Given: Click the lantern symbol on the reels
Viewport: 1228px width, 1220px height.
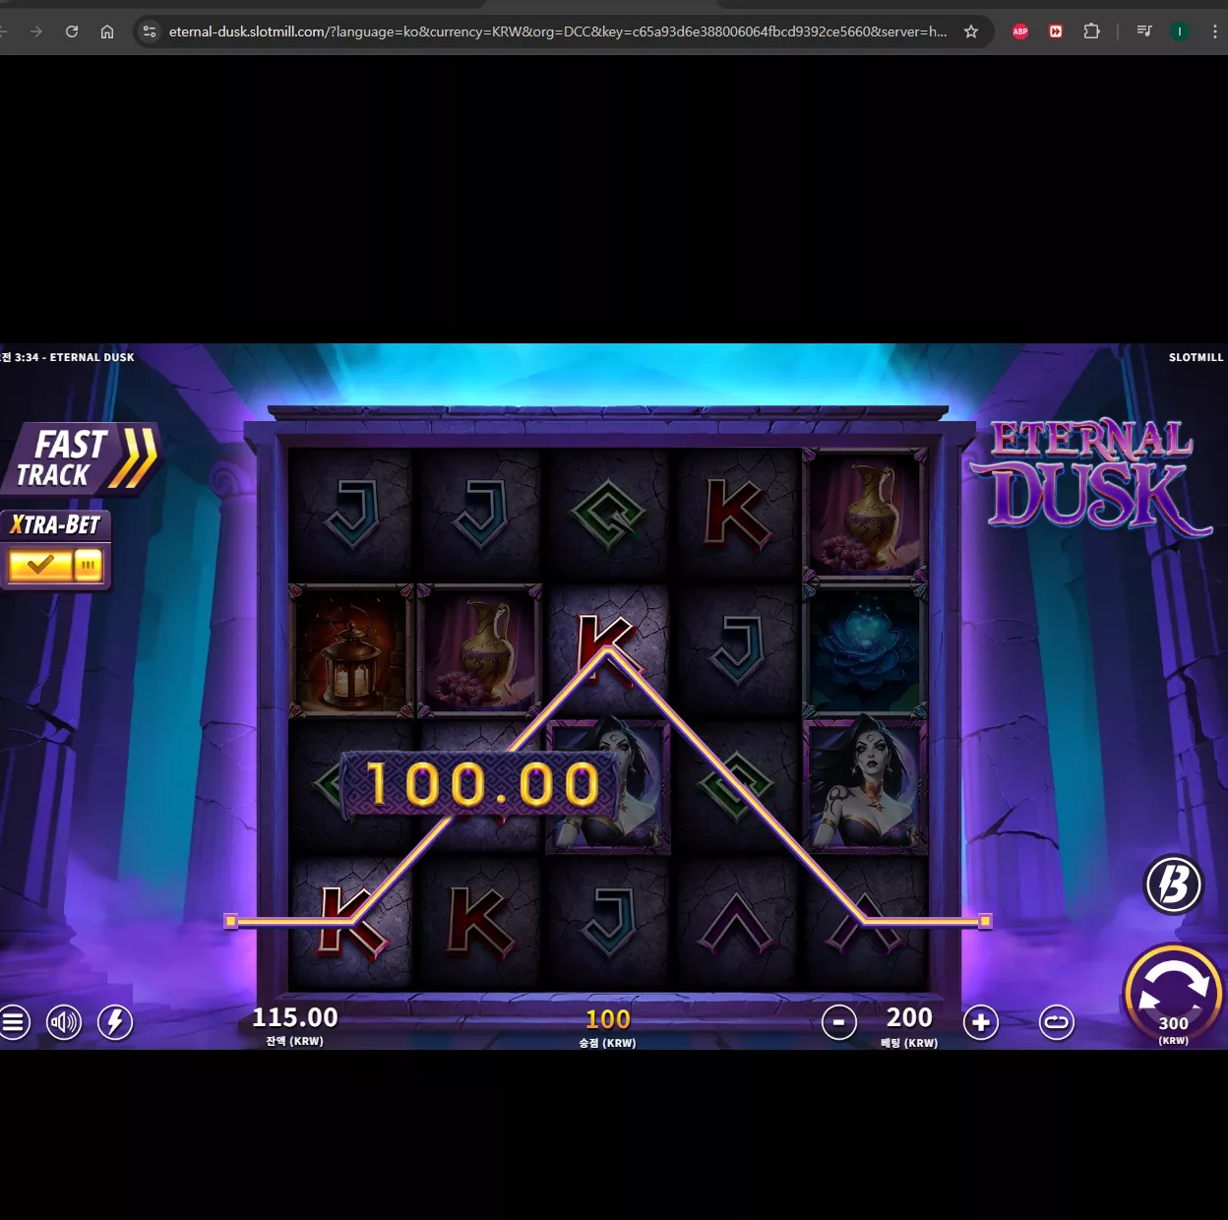Looking at the screenshot, I should [x=351, y=651].
